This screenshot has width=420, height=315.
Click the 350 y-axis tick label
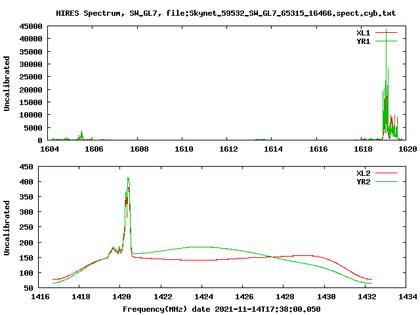(26, 197)
